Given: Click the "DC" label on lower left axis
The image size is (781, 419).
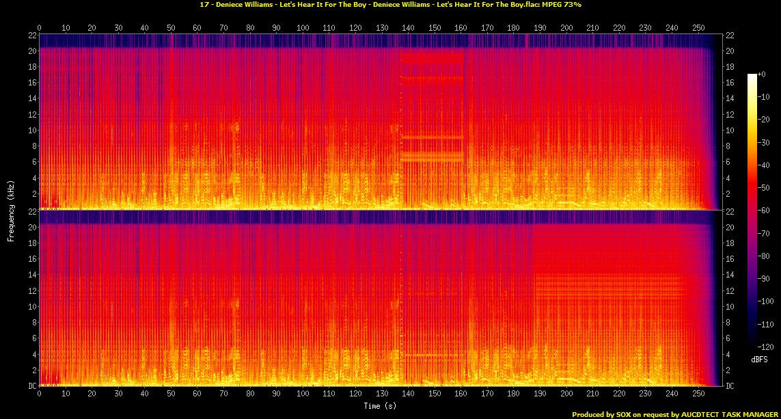Looking at the screenshot, I should tap(31, 386).
